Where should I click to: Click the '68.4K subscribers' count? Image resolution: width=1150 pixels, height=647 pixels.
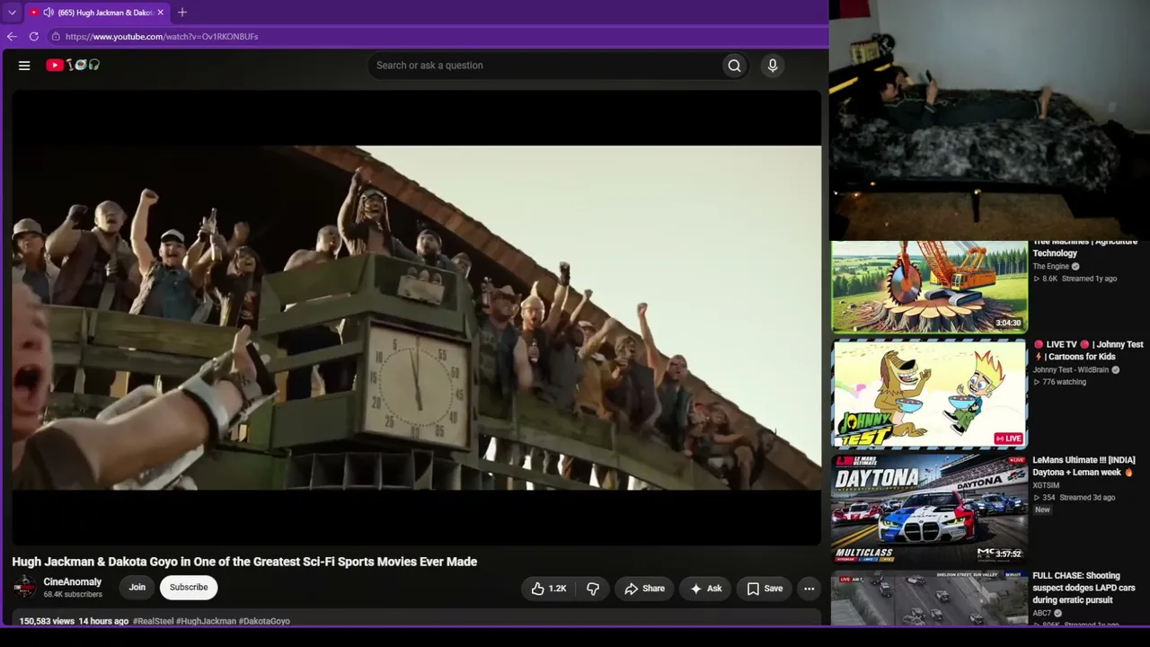[x=73, y=595]
